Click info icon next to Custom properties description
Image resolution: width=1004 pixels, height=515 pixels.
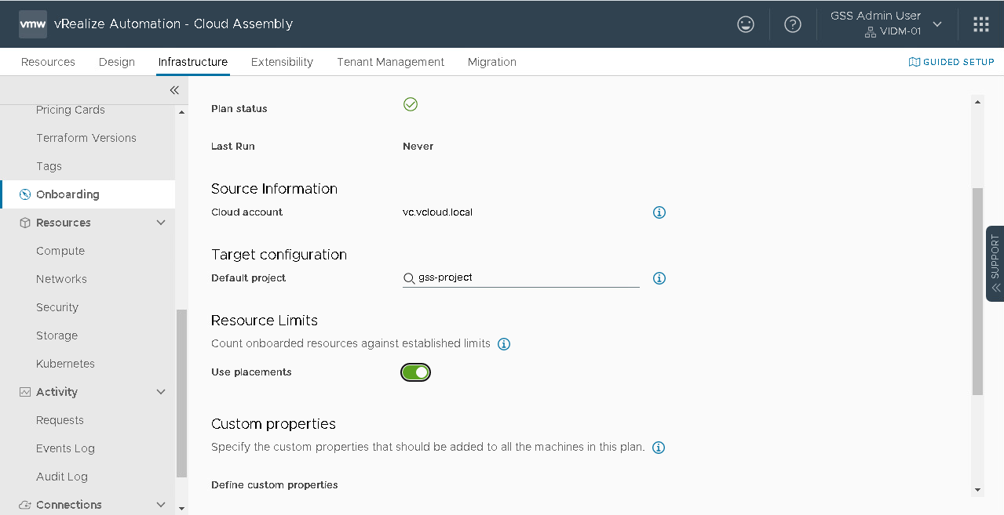(x=659, y=448)
